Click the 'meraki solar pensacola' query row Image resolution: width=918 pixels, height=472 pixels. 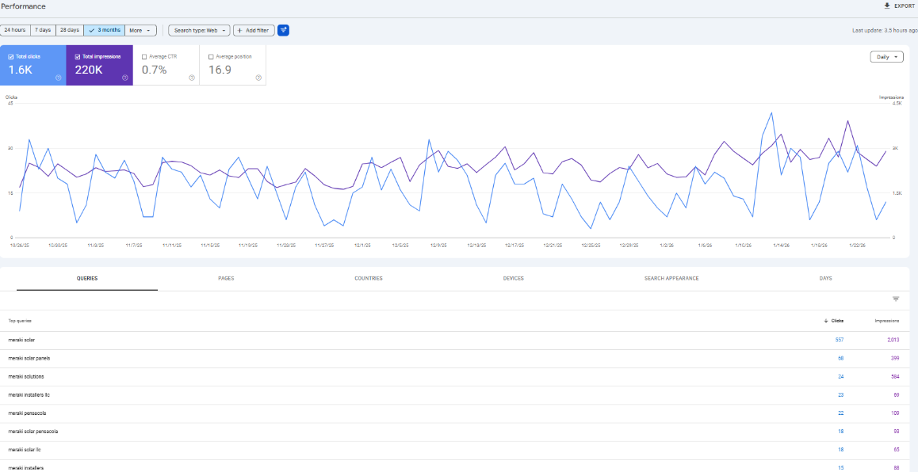(454, 431)
